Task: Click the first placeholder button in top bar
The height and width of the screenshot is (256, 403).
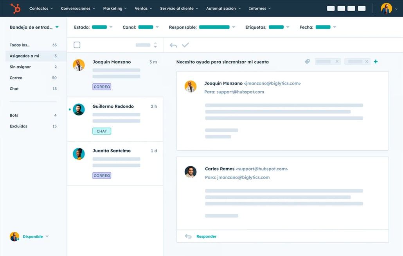Action: coord(331,9)
